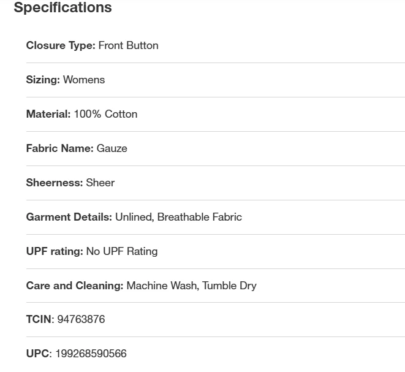
Task: Click the UPC number 199268590566
Action: (x=91, y=354)
